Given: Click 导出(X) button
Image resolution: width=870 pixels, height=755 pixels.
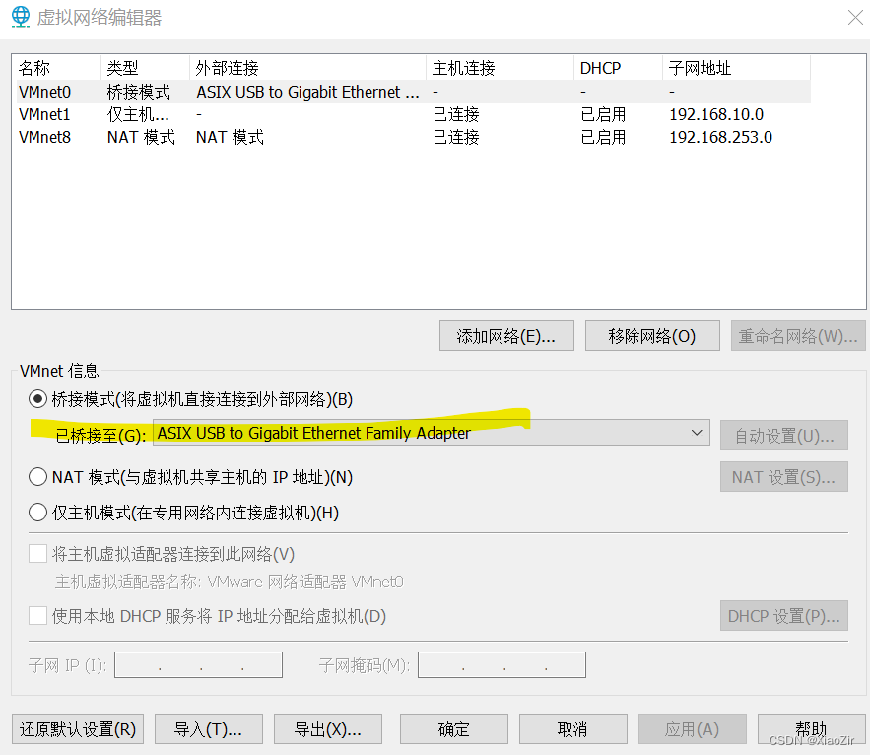Looking at the screenshot, I should [327, 728].
